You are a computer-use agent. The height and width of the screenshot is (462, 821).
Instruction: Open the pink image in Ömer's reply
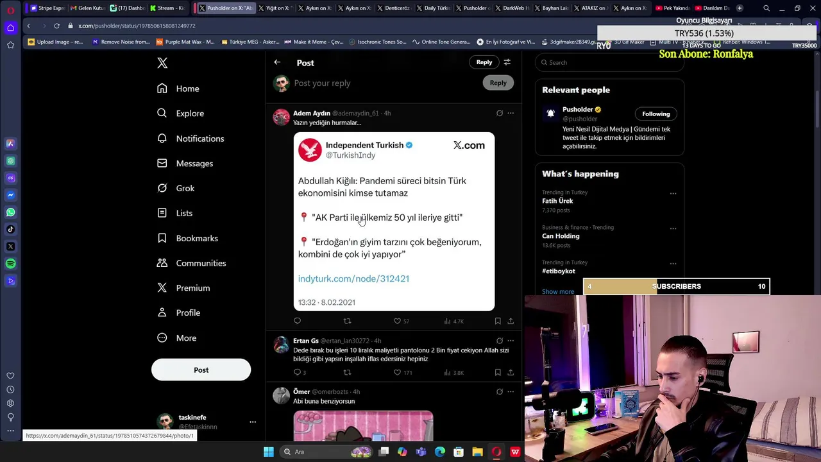pyautogui.click(x=363, y=426)
